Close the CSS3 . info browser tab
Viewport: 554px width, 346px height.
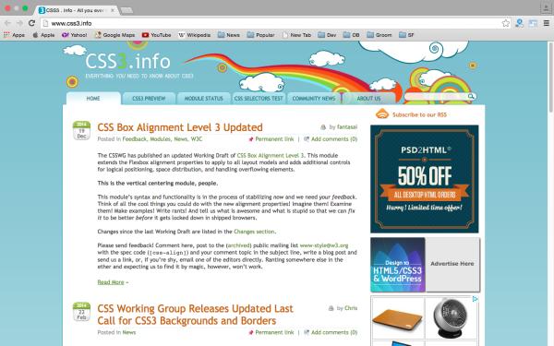point(113,10)
